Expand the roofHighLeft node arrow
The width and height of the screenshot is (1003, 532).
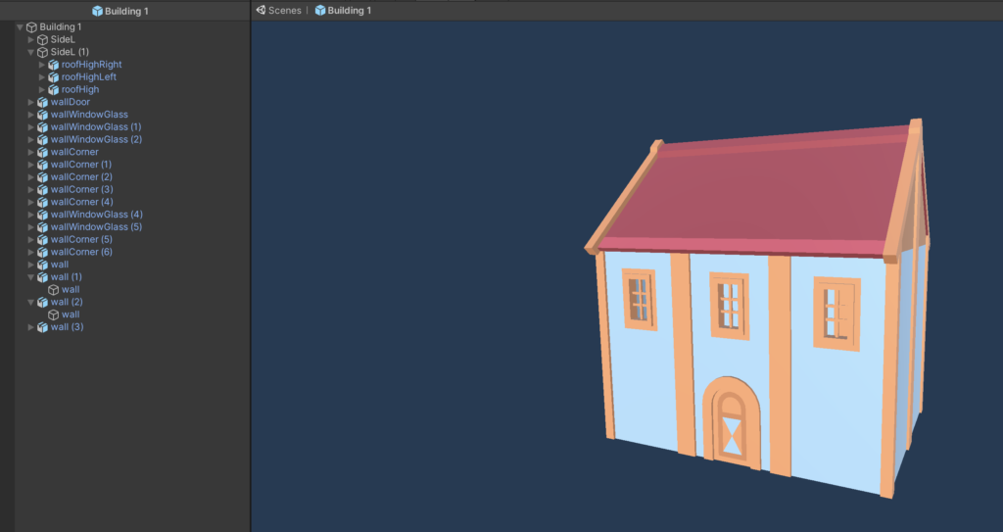42,77
